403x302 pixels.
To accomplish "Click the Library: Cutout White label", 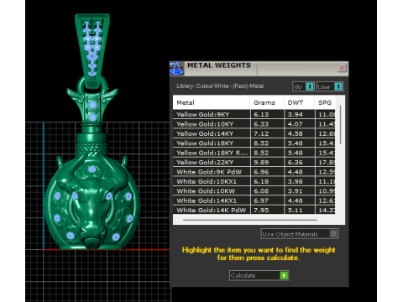I will pos(220,86).
